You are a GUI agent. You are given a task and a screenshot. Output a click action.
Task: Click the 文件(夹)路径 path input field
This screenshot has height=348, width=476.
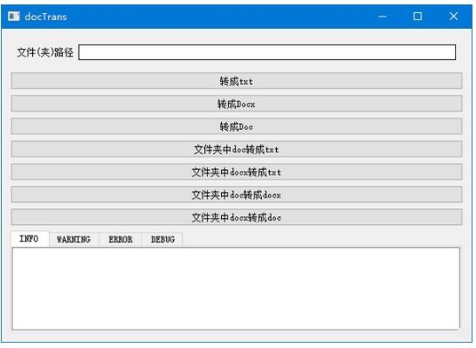267,52
